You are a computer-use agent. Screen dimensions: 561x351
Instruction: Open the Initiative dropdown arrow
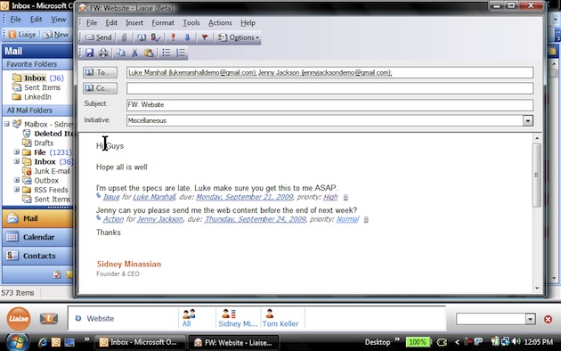tap(528, 121)
